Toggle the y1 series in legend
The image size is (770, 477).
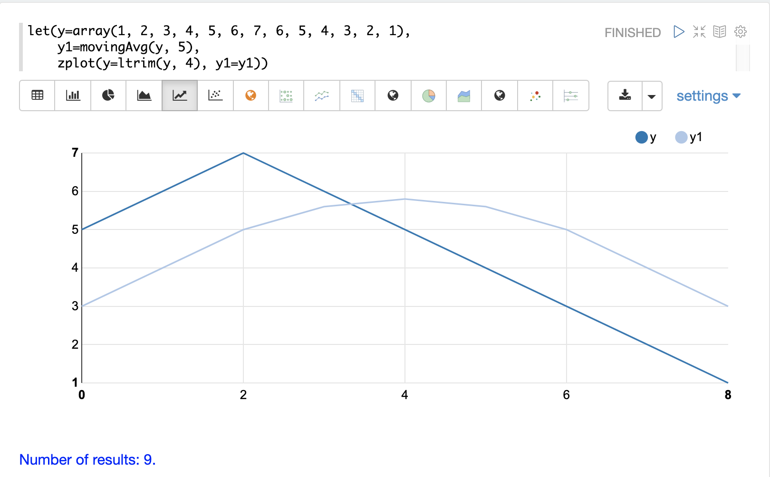point(688,137)
